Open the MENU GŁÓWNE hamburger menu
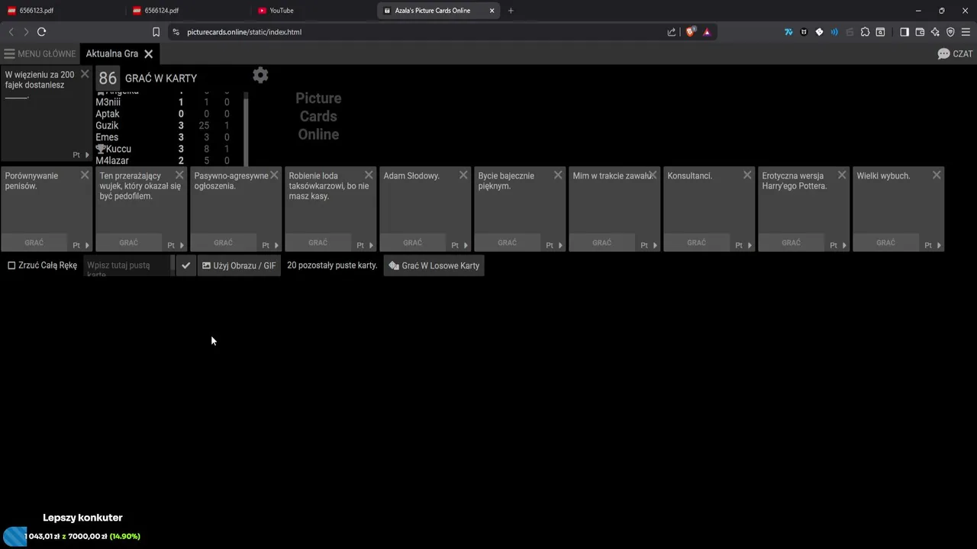Image resolution: width=977 pixels, height=549 pixels. 40,54
